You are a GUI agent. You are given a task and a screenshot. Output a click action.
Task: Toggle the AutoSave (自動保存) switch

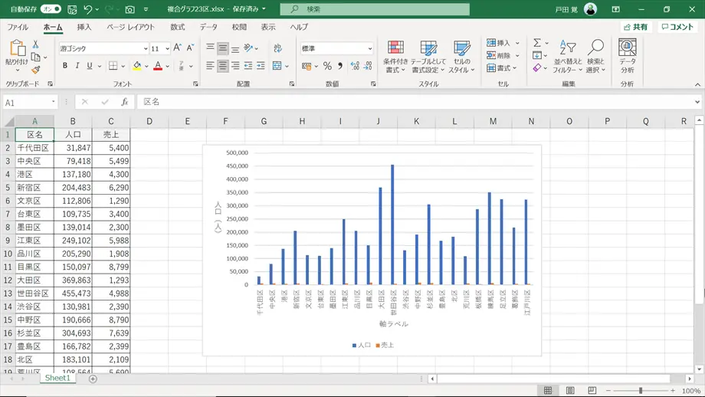pos(51,9)
